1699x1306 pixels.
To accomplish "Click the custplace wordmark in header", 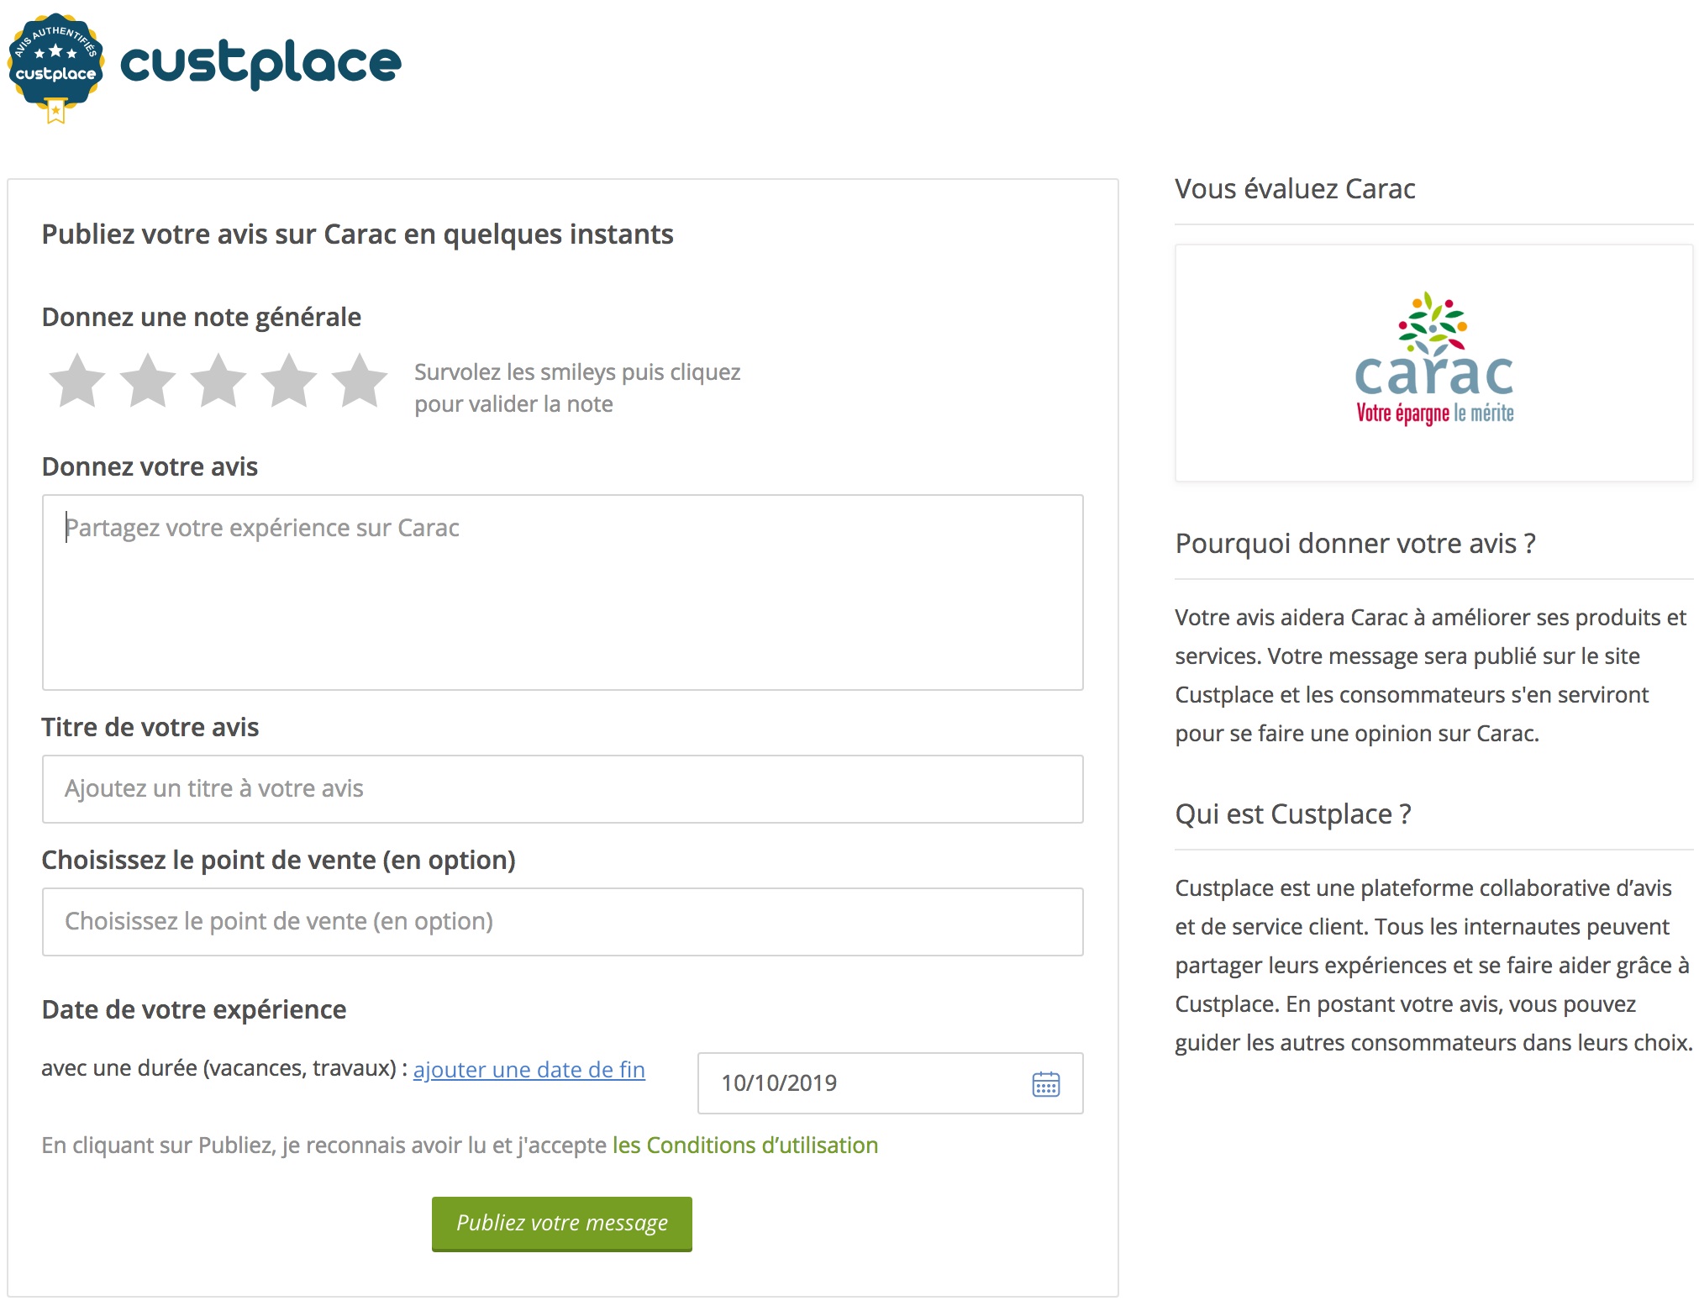I will 260,64.
